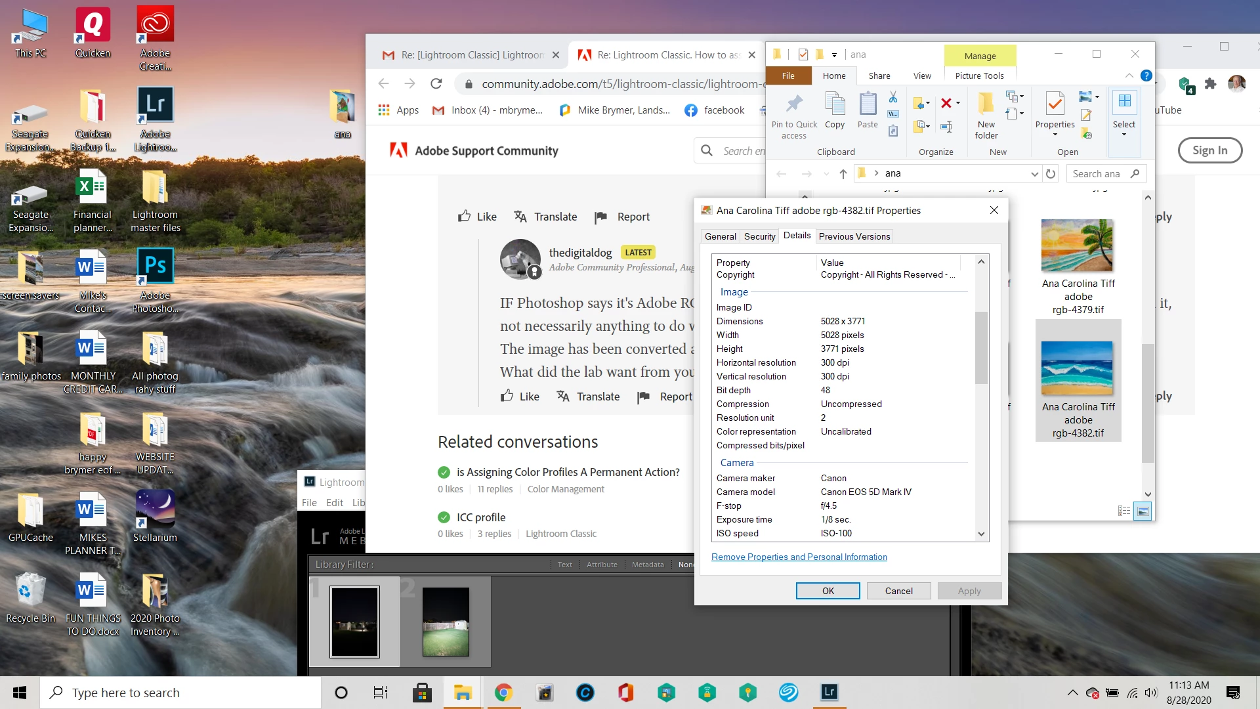Switch to Details view layout toggle
1260x709 pixels.
[1123, 511]
